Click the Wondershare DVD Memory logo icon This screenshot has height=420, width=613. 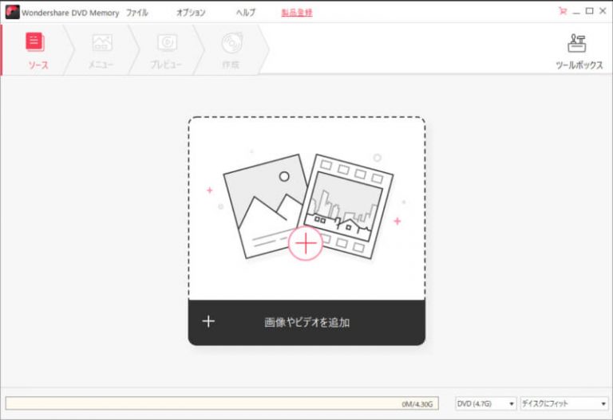pos(12,12)
